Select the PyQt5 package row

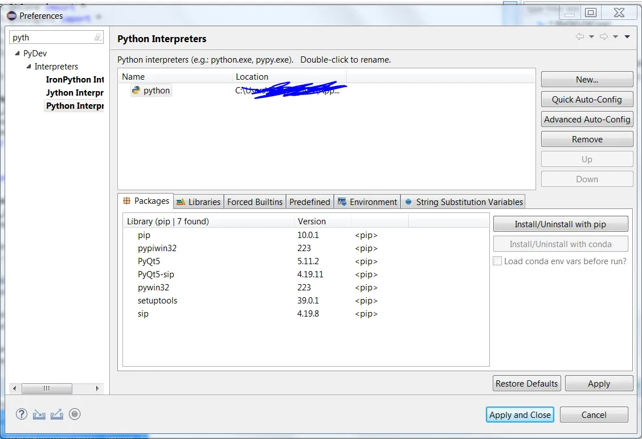[x=306, y=261]
